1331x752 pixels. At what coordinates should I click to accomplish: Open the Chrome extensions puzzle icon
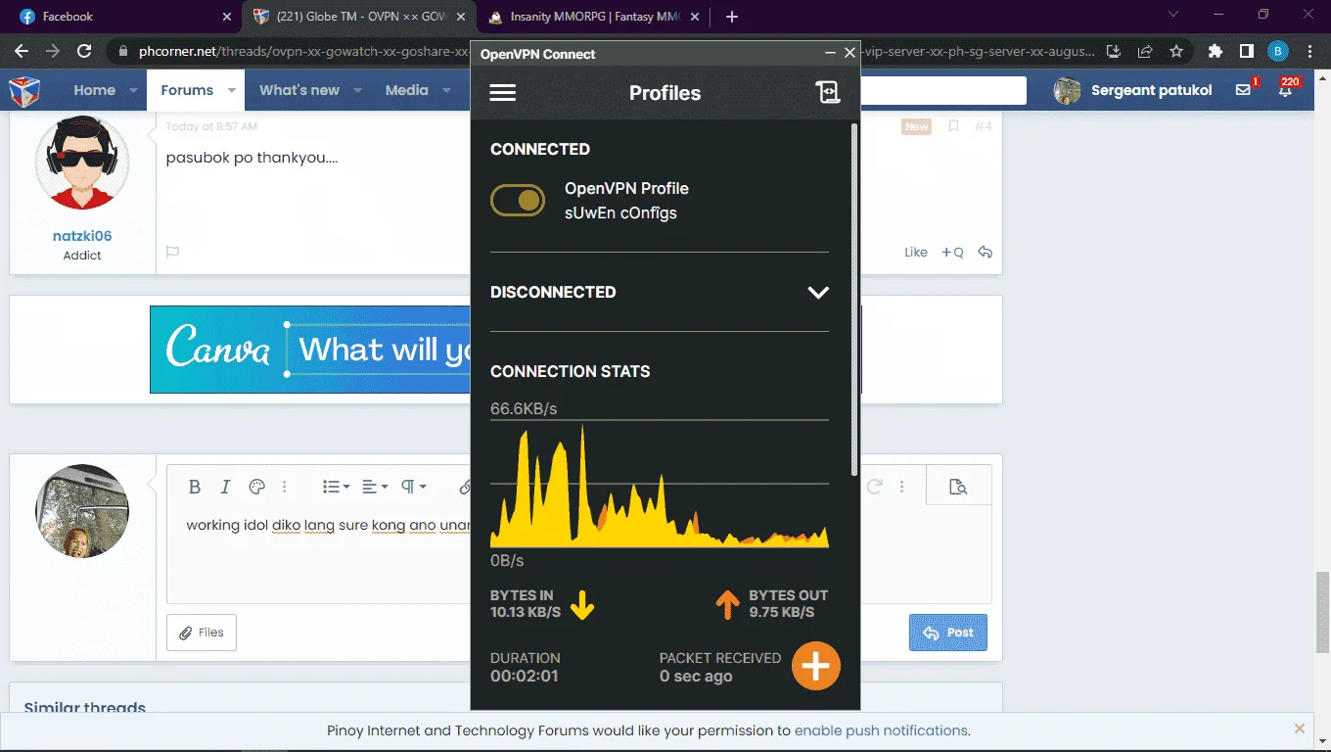(1216, 51)
